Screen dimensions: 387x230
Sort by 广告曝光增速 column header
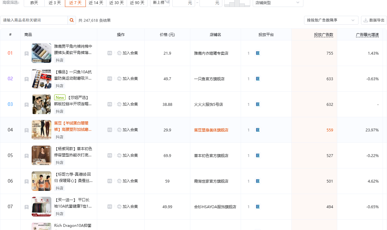tap(367, 35)
